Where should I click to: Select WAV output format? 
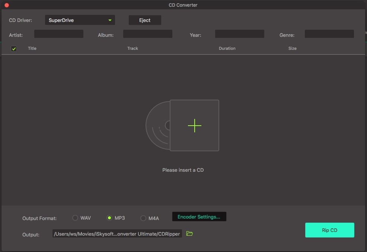click(75, 218)
